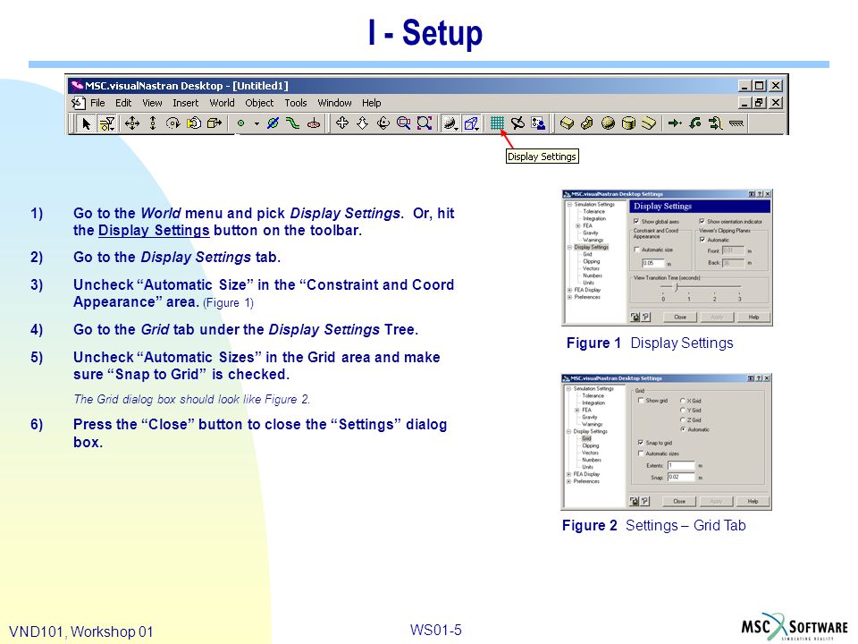Collapse Simulation Settings node in Figure 2 tree
The image size is (858, 644).
click(569, 388)
